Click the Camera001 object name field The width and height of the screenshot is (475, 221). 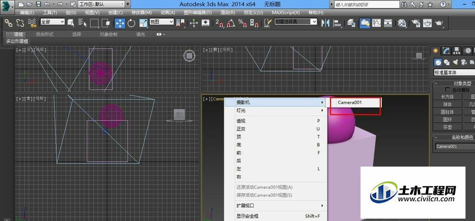(455, 146)
